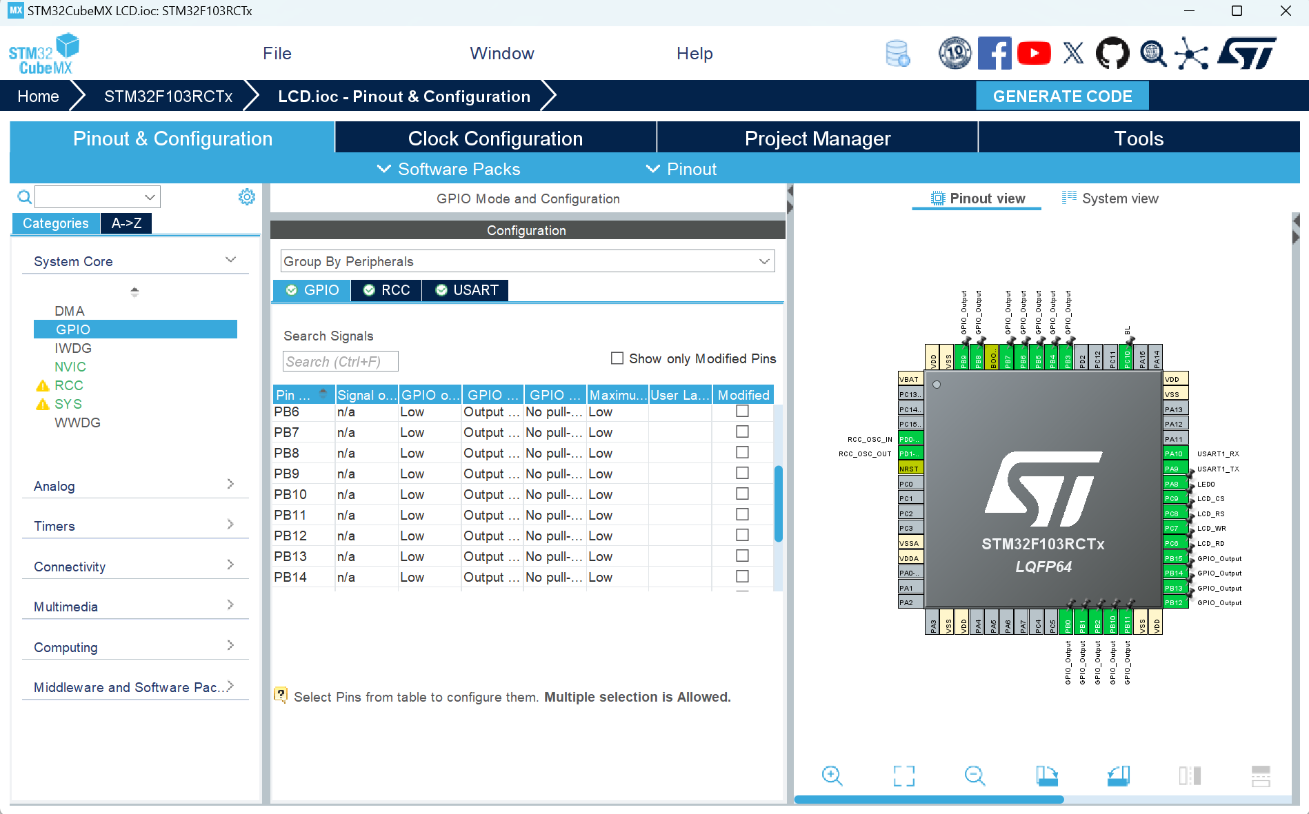Expand the Computing category
The width and height of the screenshot is (1309, 814).
(x=135, y=647)
